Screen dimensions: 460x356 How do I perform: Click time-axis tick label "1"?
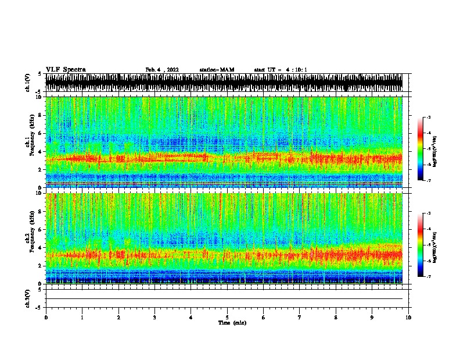(82, 318)
